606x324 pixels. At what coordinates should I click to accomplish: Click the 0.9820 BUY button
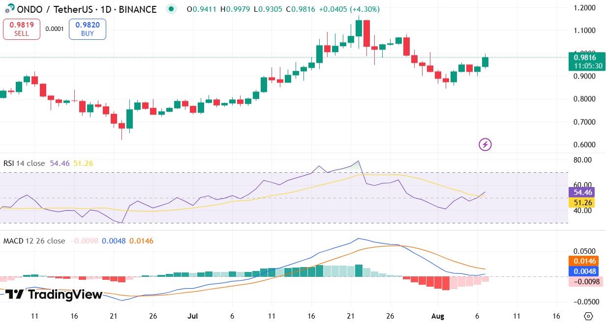coord(88,29)
